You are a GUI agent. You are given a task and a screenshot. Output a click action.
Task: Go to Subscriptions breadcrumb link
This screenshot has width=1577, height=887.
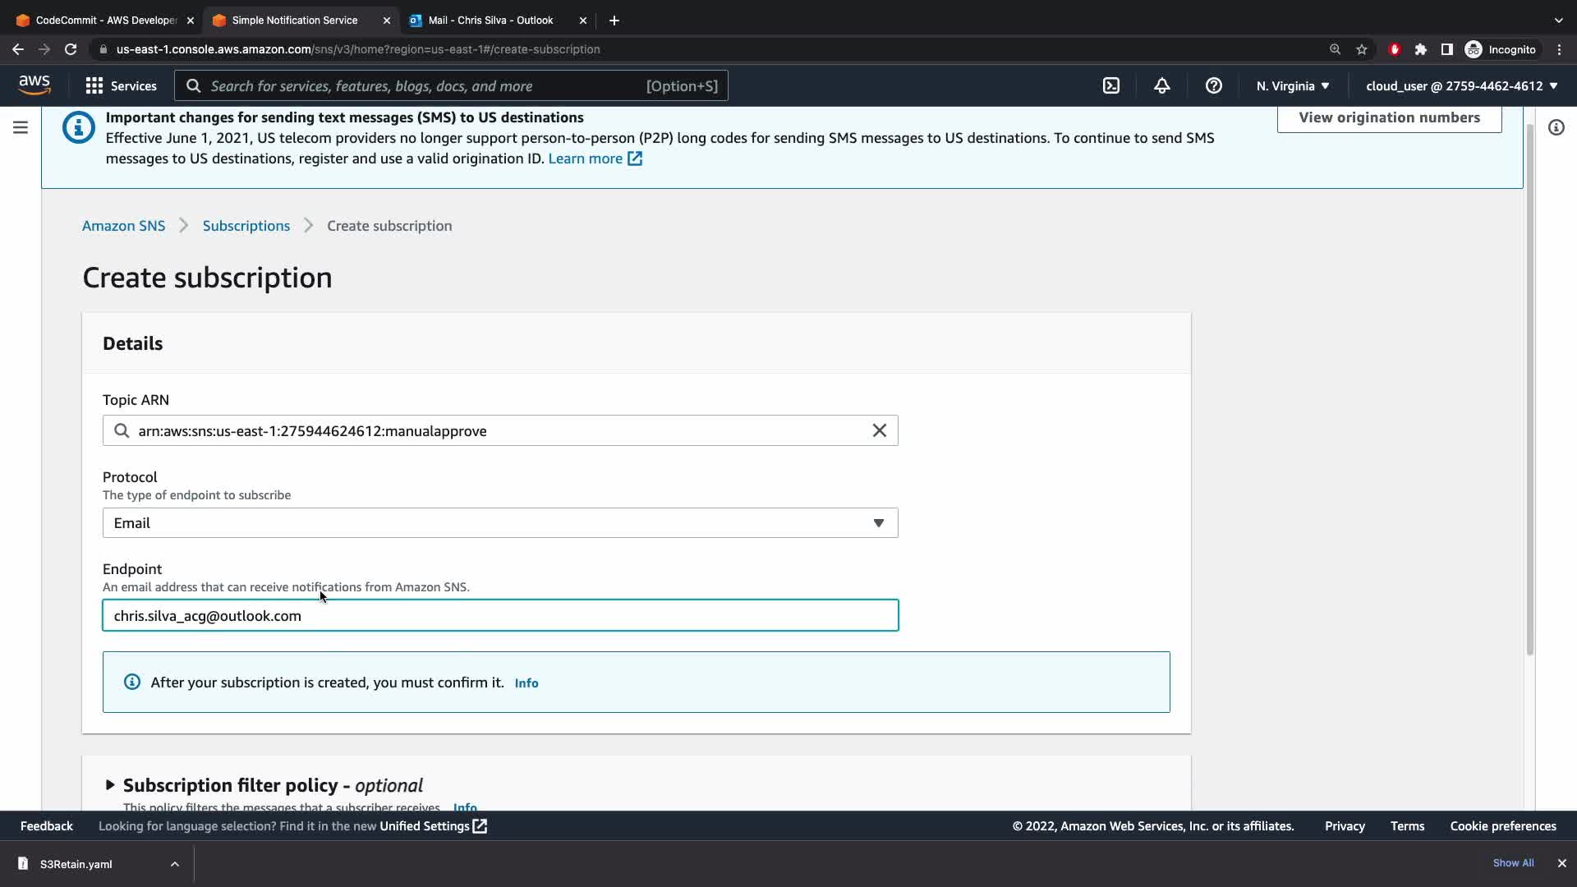click(246, 226)
